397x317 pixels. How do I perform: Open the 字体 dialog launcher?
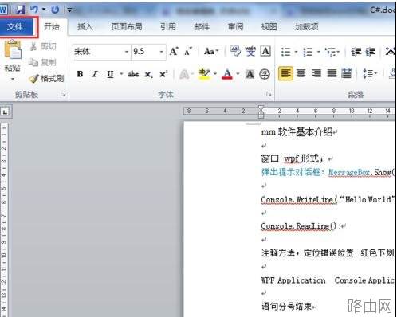click(269, 94)
